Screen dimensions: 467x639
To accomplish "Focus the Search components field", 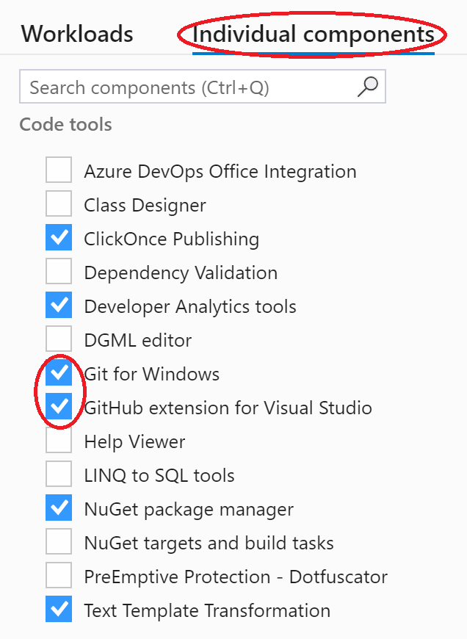I will coord(187,88).
